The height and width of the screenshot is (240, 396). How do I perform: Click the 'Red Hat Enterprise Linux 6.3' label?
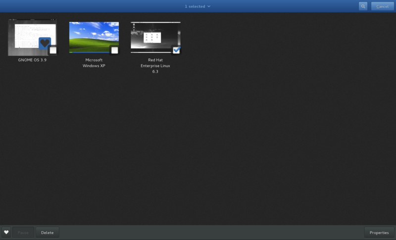(155, 66)
